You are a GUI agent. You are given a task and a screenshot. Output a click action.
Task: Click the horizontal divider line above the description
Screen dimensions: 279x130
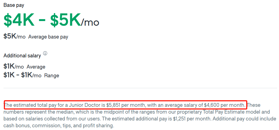(139, 88)
